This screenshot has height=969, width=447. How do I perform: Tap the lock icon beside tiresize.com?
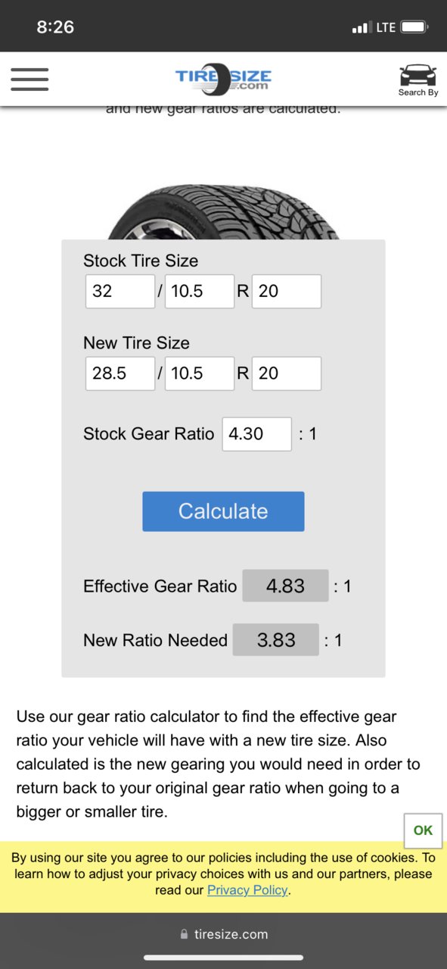click(x=185, y=934)
